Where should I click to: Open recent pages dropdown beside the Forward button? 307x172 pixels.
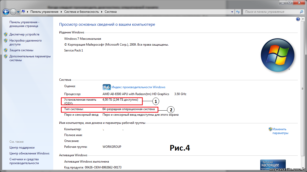(18, 12)
